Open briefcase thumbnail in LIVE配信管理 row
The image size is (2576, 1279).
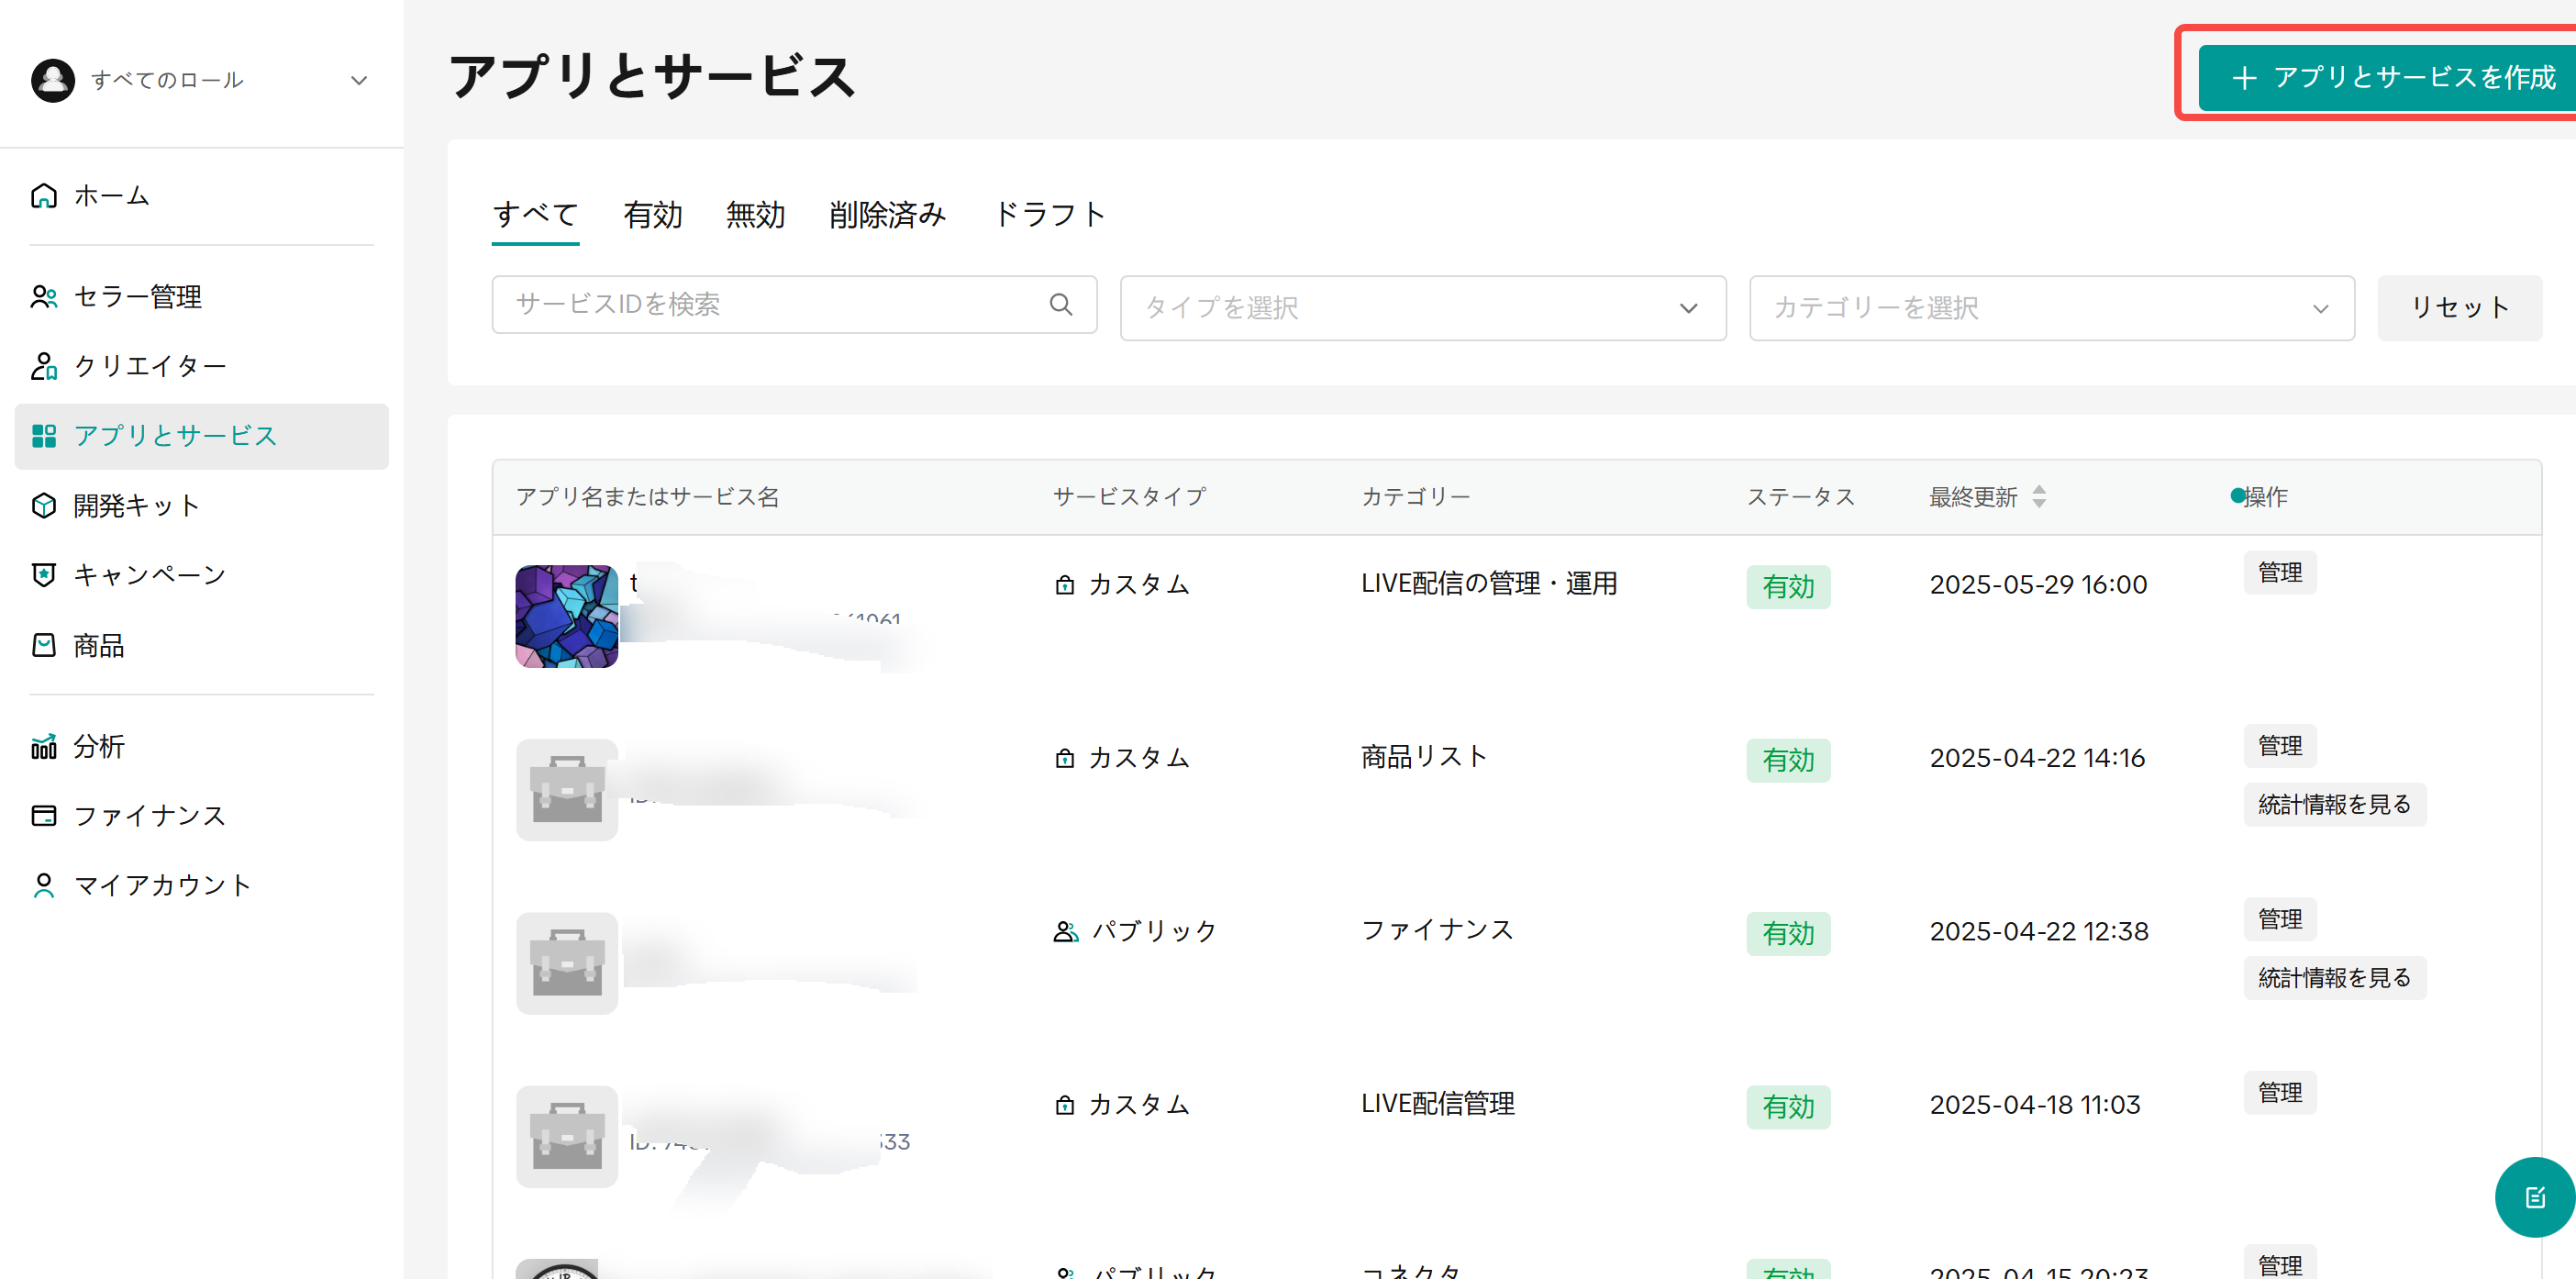click(x=567, y=1137)
